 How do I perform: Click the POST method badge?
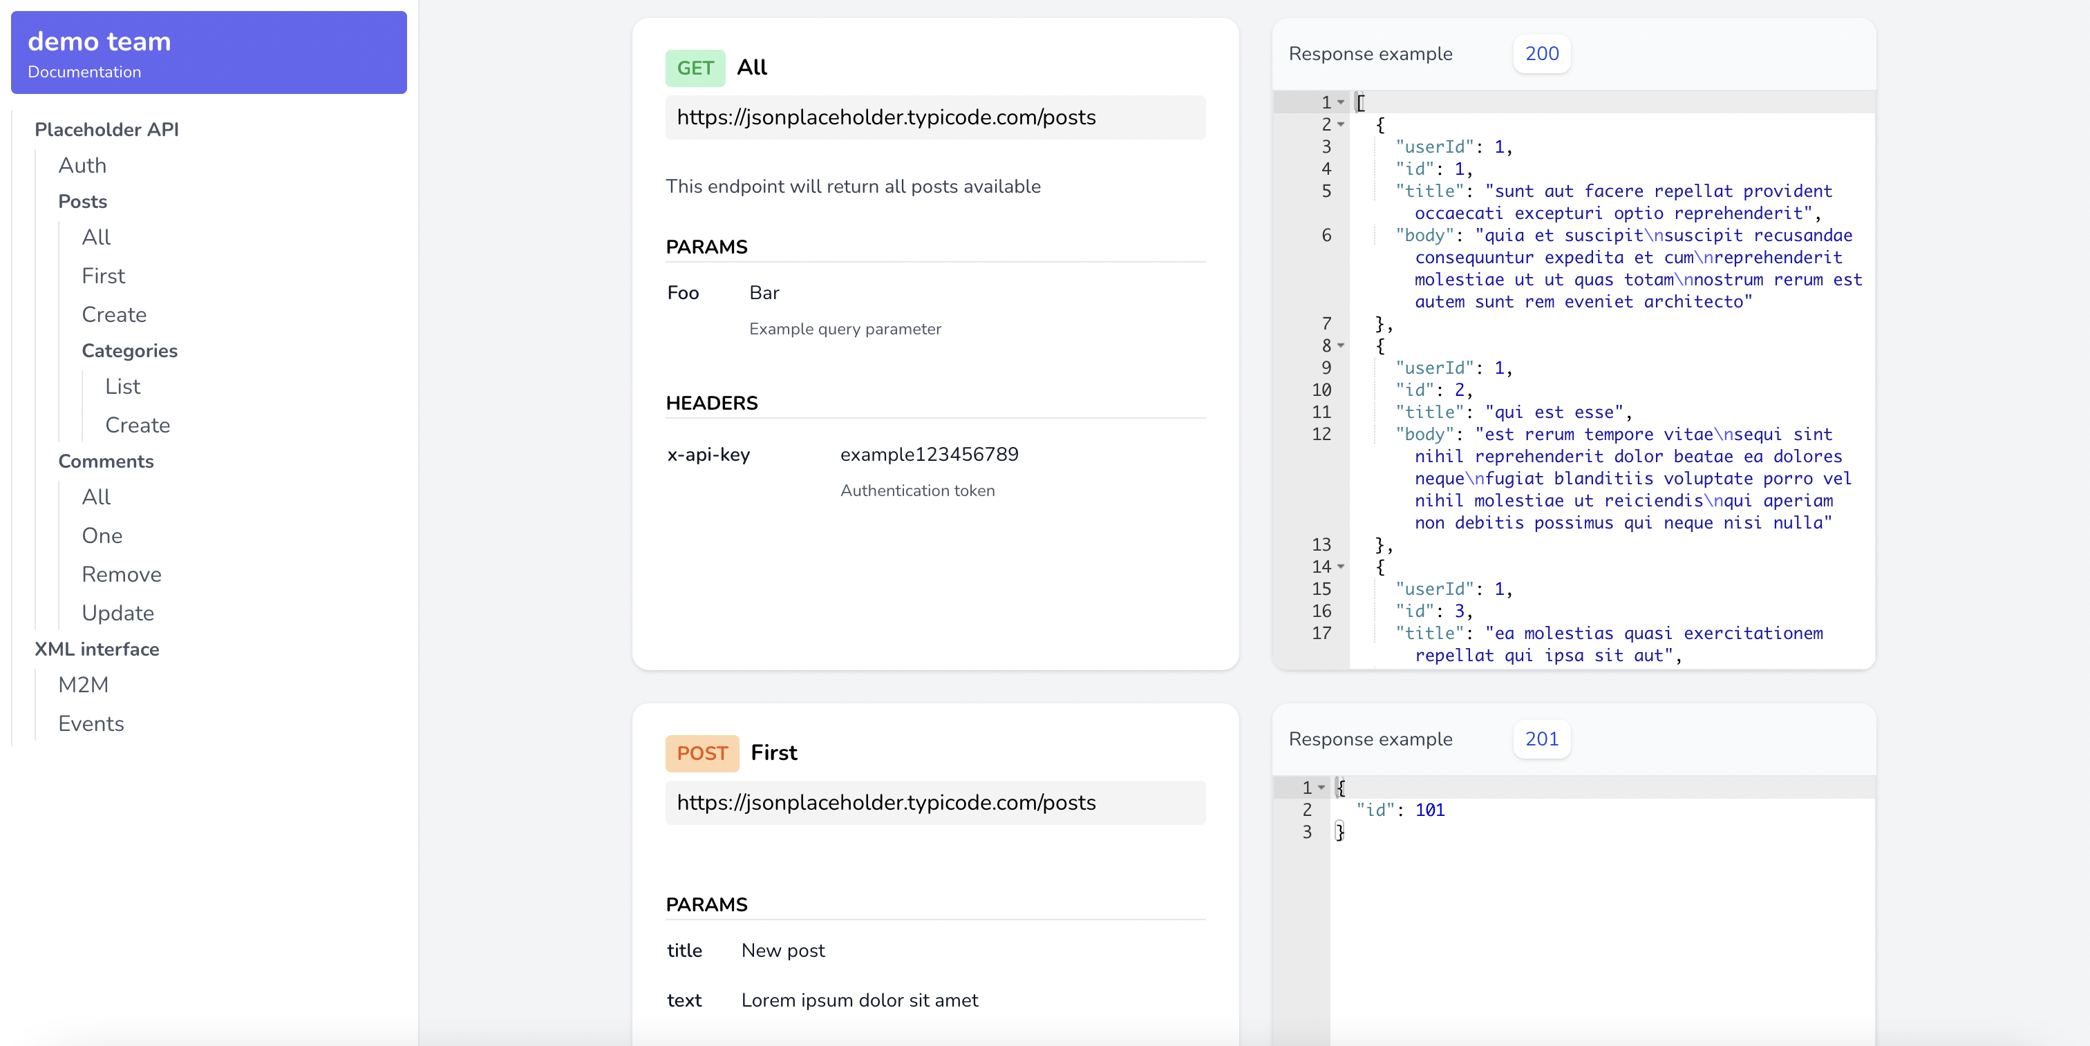[702, 753]
